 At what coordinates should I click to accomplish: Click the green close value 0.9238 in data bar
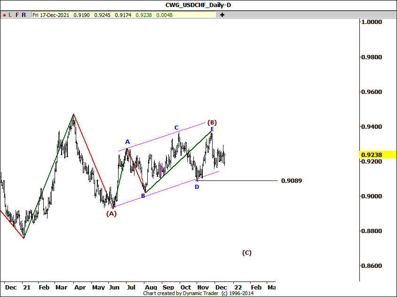click(x=143, y=15)
